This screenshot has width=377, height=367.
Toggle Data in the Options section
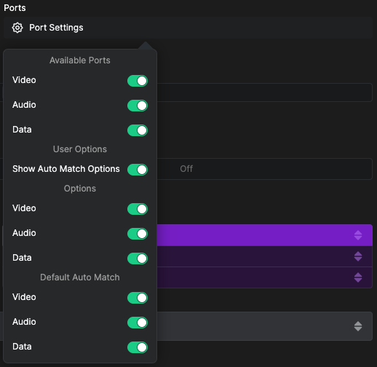coord(138,259)
